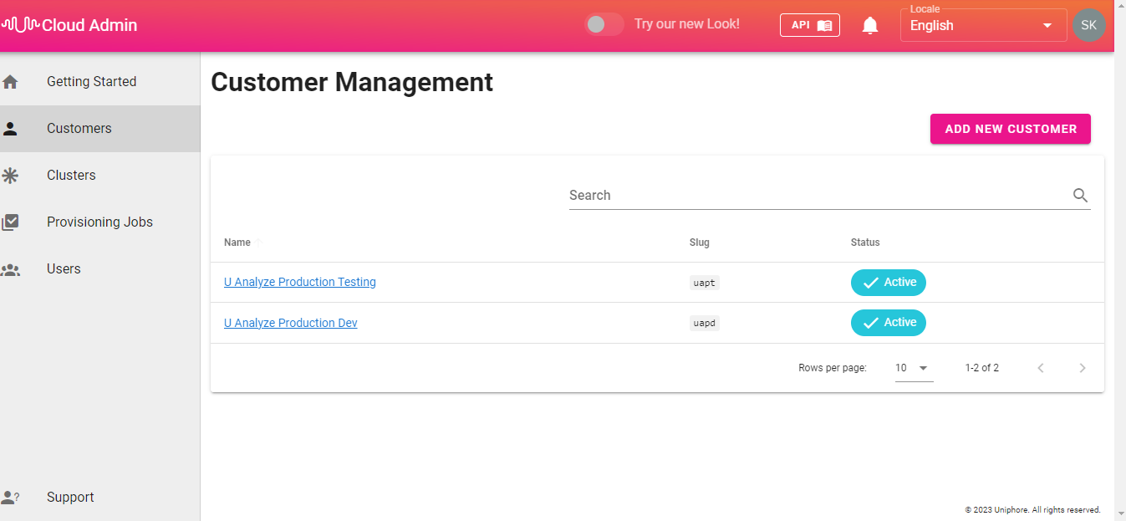Click the Uniphore copyright text
The image size is (1126, 521).
coord(1033,510)
